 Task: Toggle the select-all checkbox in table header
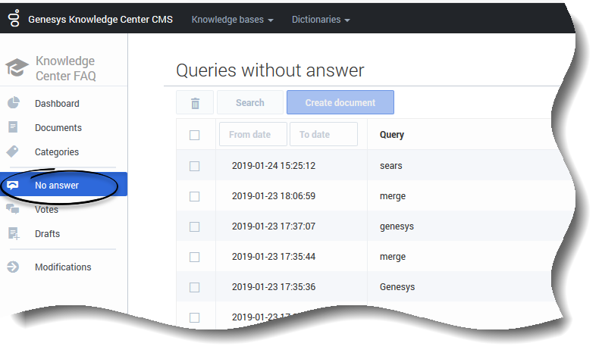click(x=195, y=135)
